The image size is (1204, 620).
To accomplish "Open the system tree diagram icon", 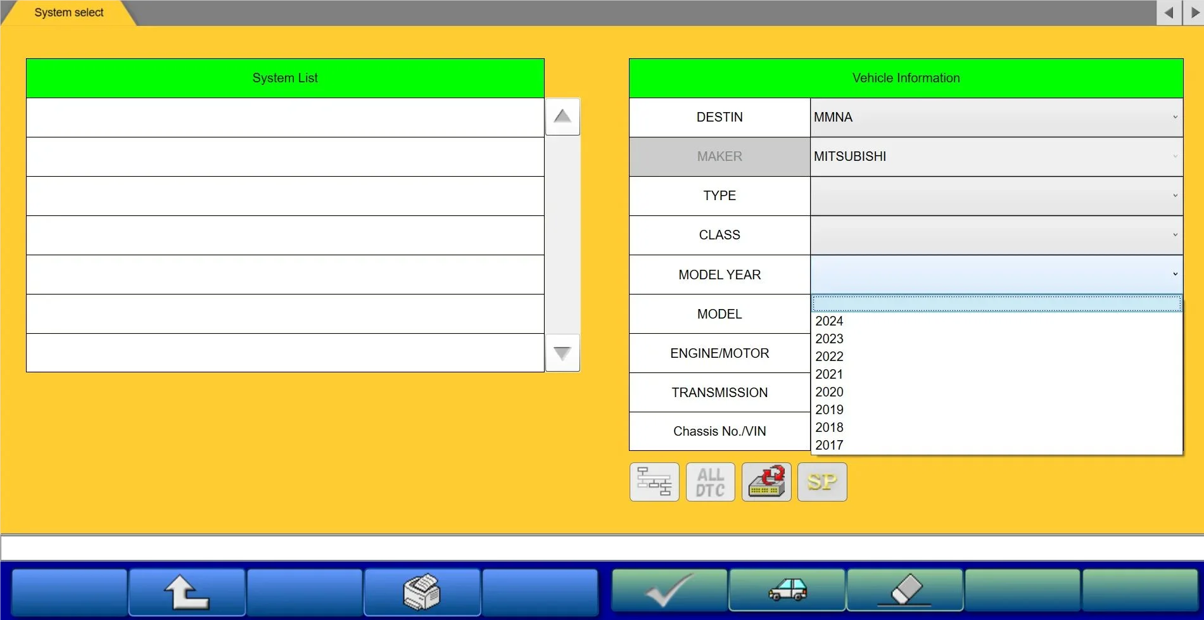I will click(654, 482).
